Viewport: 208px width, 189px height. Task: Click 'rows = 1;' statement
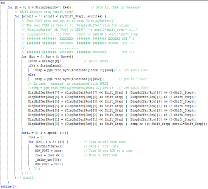pos(36,137)
